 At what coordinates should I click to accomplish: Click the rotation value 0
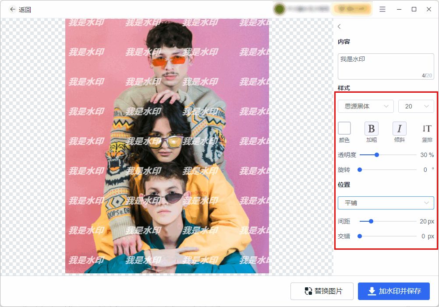tap(425, 170)
